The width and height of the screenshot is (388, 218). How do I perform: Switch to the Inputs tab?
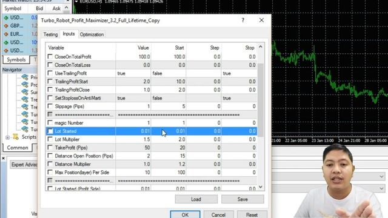69,34
